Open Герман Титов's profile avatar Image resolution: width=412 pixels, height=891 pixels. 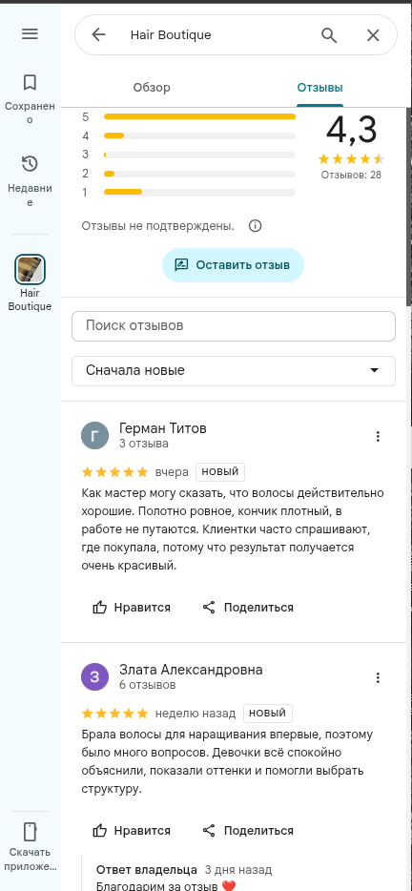click(x=95, y=436)
